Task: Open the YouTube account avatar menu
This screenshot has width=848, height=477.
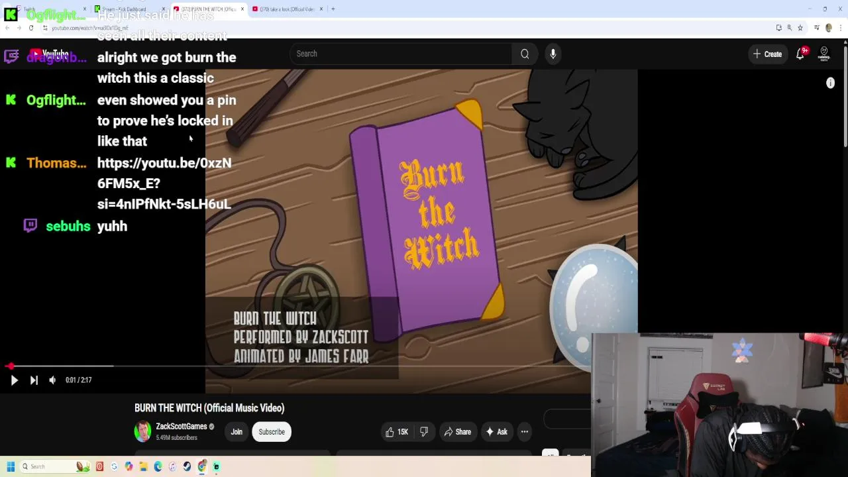Action: pos(823,54)
